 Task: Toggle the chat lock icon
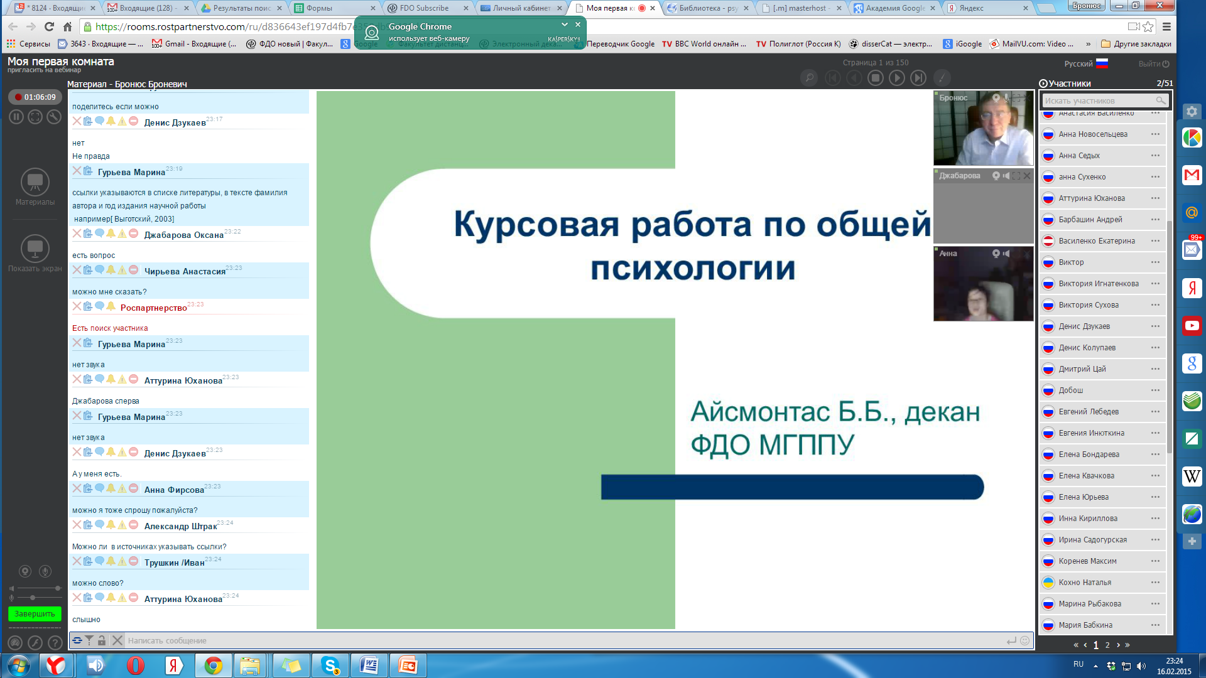coord(102,640)
